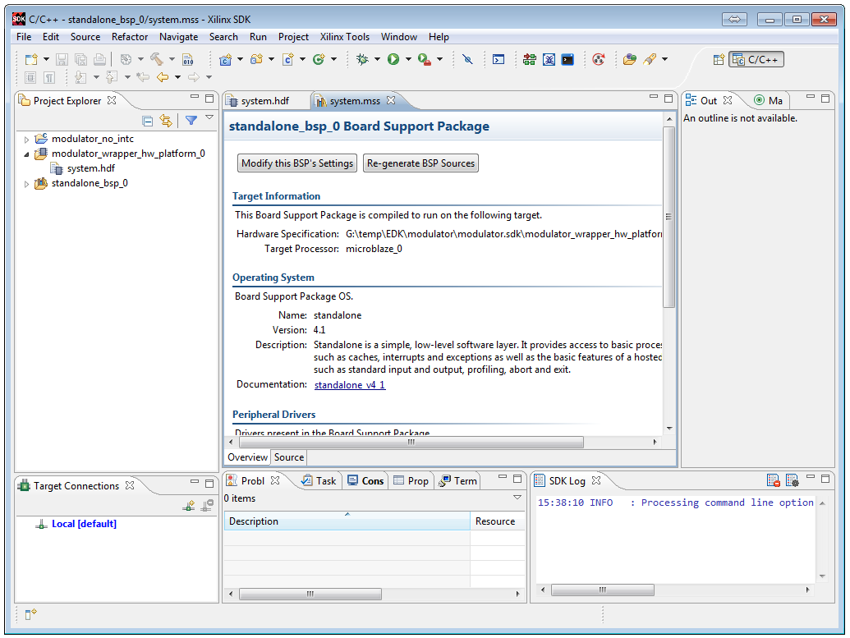This screenshot has width=850, height=638.
Task: Click the binary 010 toolbar icon
Action: pos(187,60)
